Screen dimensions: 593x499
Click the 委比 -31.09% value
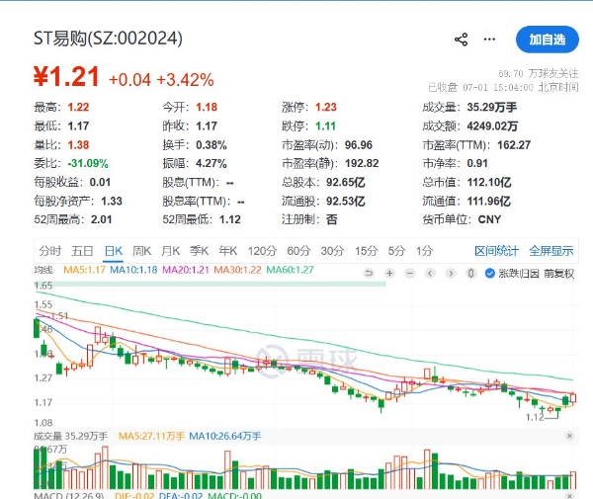88,164
